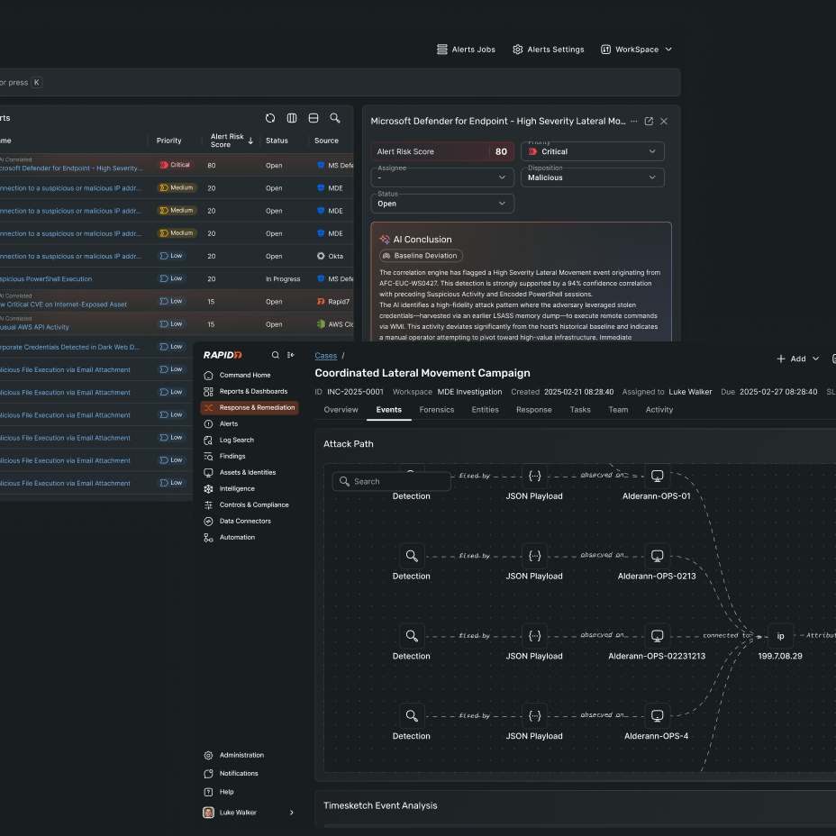Click the Rapid7 logo

223,355
